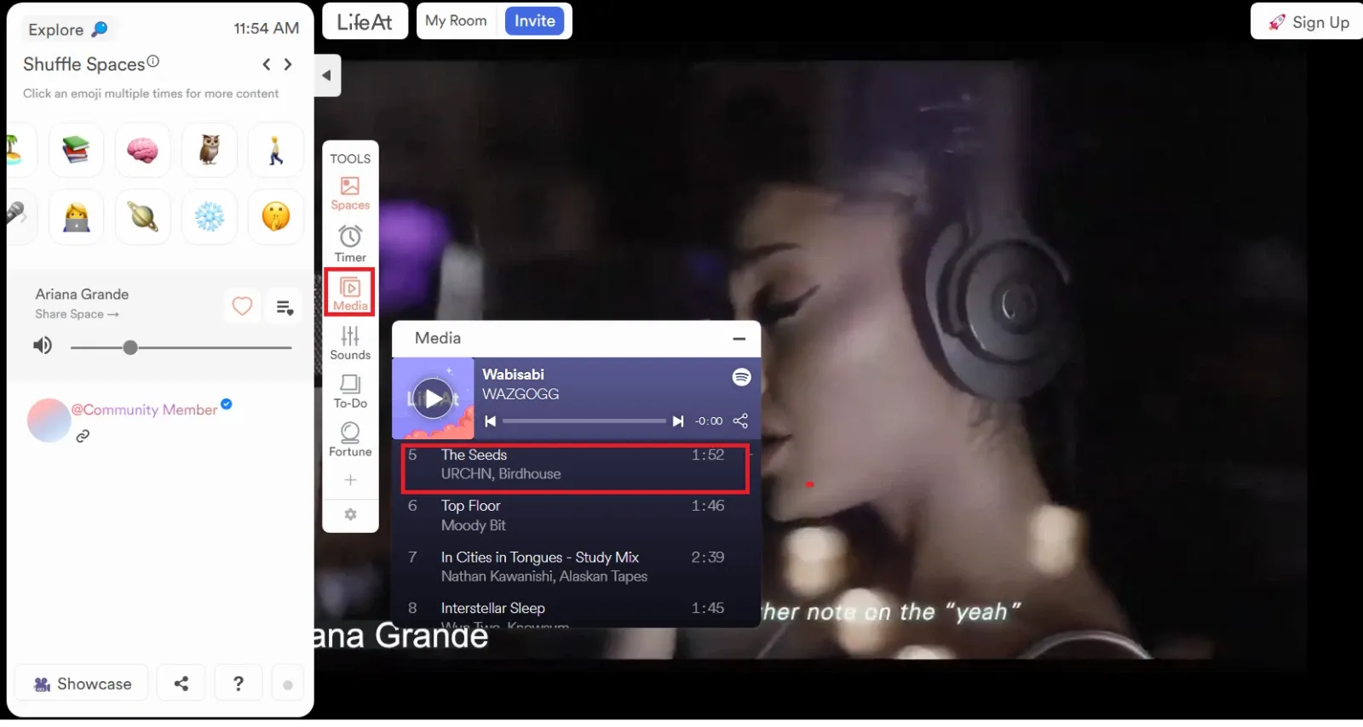
Task: Open the LifeAt logo home
Action: click(x=365, y=22)
